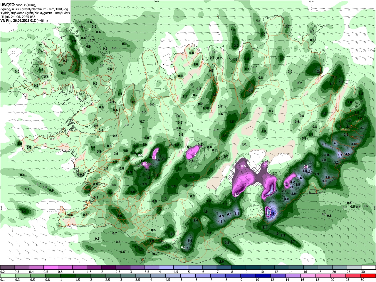376x282 pixels.
Task: Click the 8.7 precipitation value on the map
Action: point(269,212)
